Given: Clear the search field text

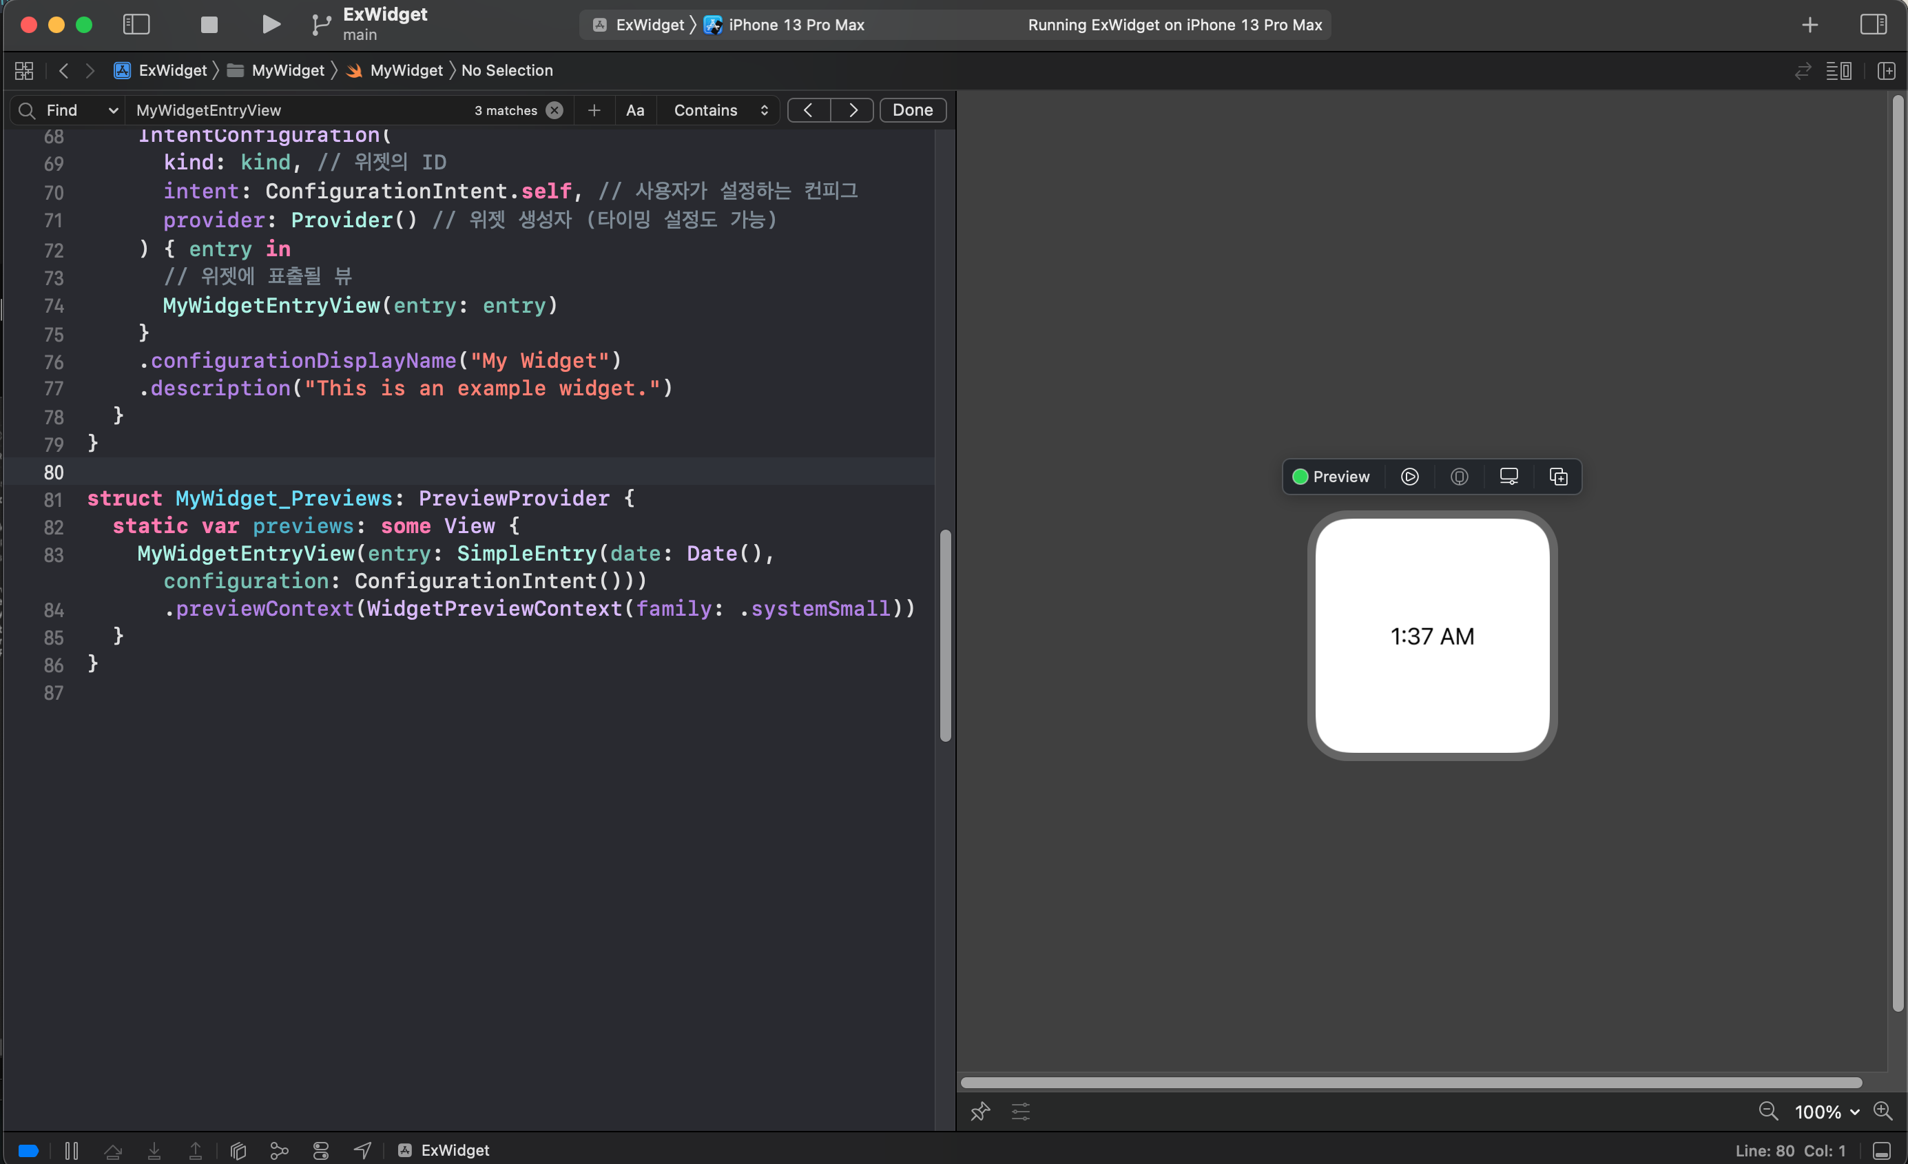Looking at the screenshot, I should coord(554,110).
